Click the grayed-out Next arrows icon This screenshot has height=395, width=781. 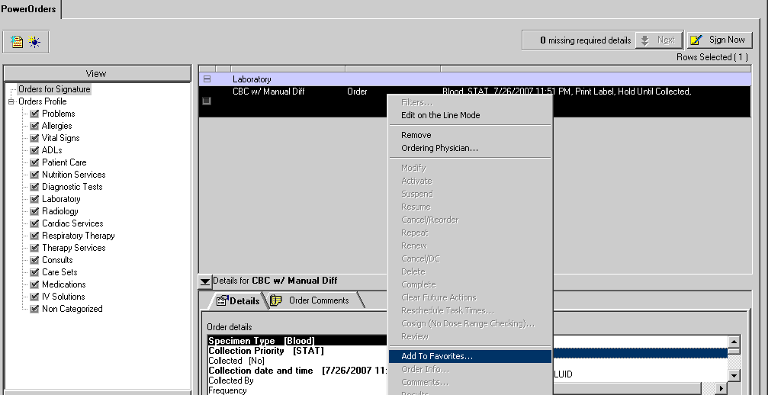644,40
